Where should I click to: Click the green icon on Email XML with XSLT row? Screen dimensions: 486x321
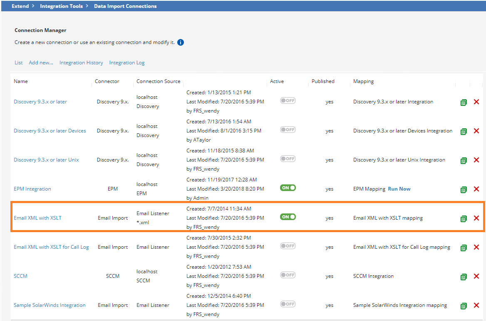pos(464,218)
